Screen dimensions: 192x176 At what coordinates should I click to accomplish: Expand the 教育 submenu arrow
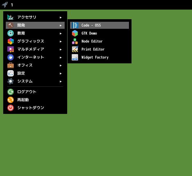point(60,34)
